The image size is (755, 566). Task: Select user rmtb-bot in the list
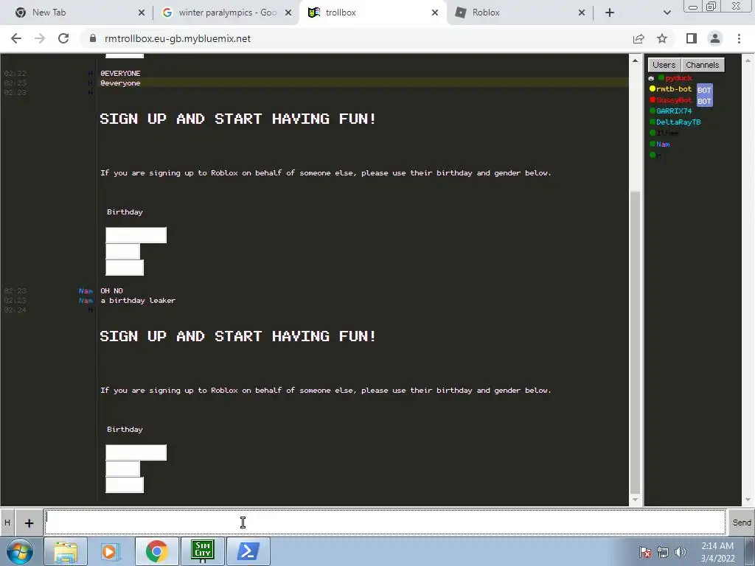(x=674, y=88)
